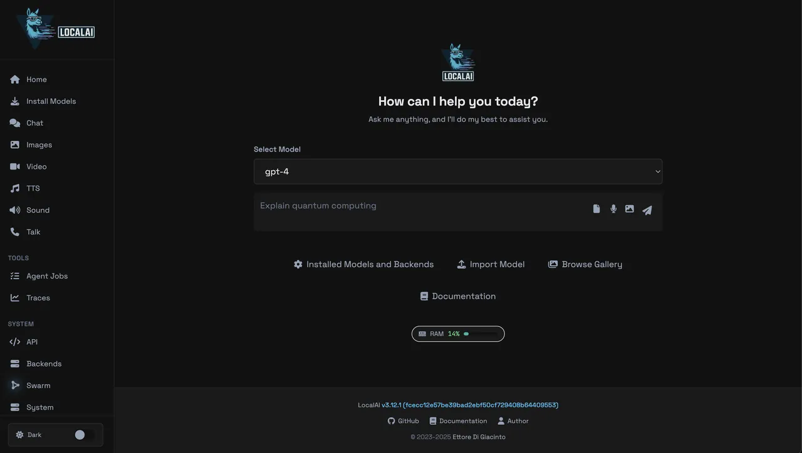Open the GitHub footer link text

coord(409,421)
